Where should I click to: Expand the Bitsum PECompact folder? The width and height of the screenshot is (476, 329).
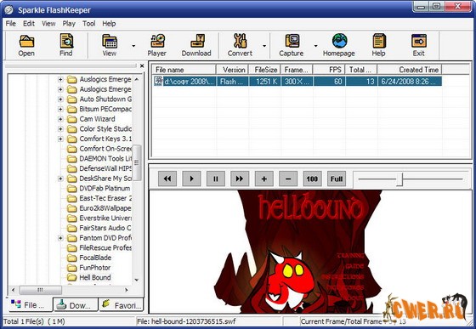click(x=60, y=110)
